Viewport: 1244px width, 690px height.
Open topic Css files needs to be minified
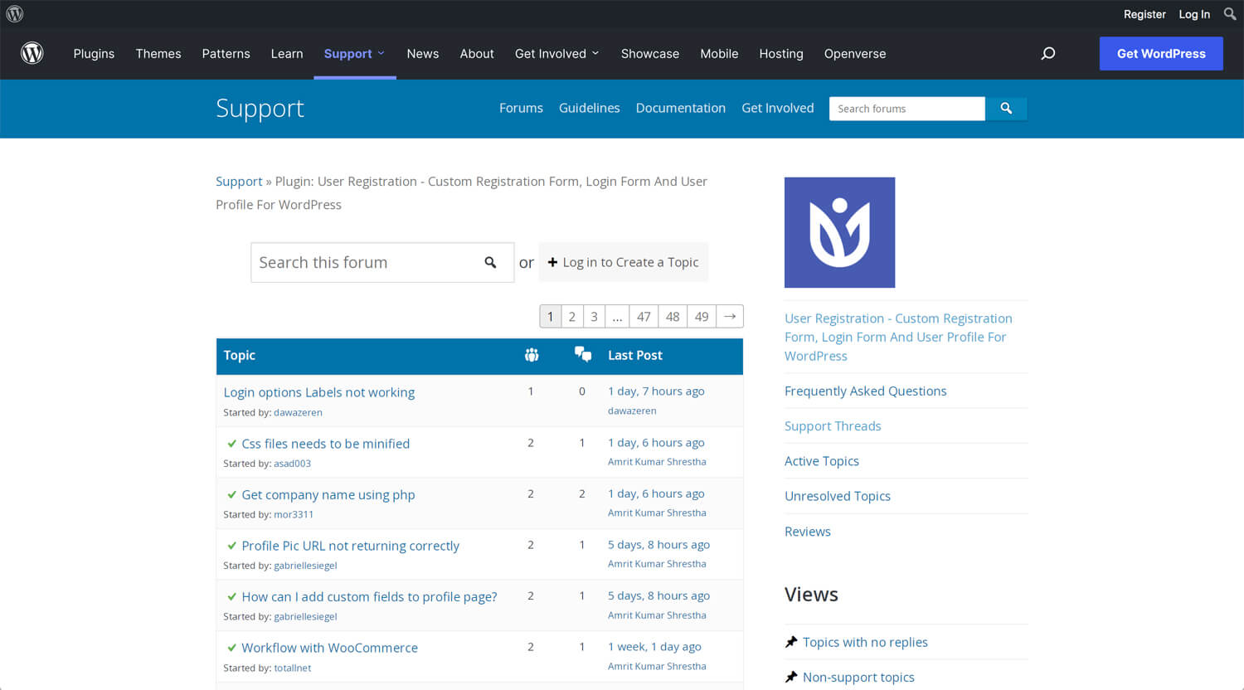pos(326,444)
